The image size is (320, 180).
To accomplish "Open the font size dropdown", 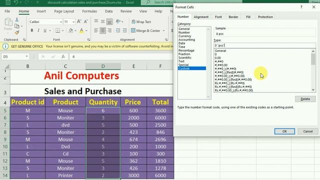I will pyautogui.click(x=73, y=22).
